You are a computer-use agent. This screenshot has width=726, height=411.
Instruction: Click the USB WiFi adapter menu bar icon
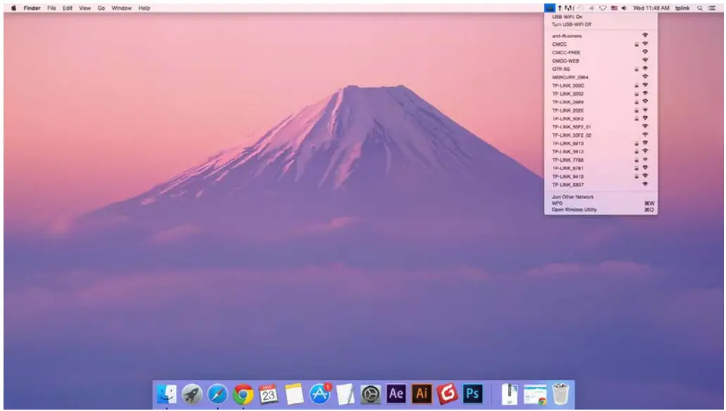549,8
